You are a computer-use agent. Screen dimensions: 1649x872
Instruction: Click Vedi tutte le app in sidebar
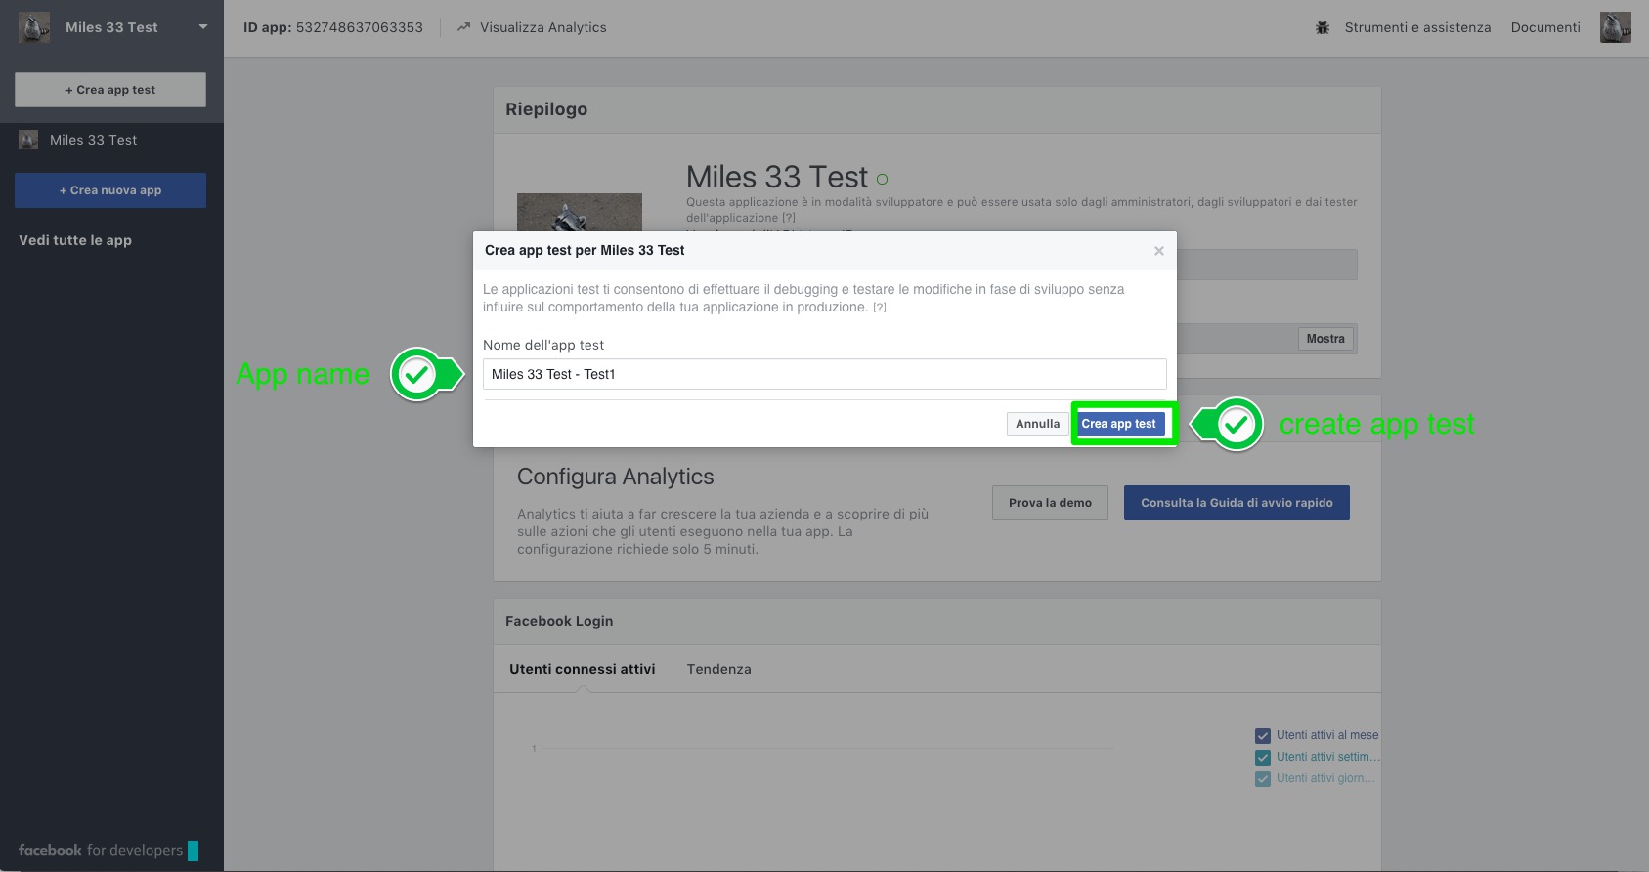point(75,240)
